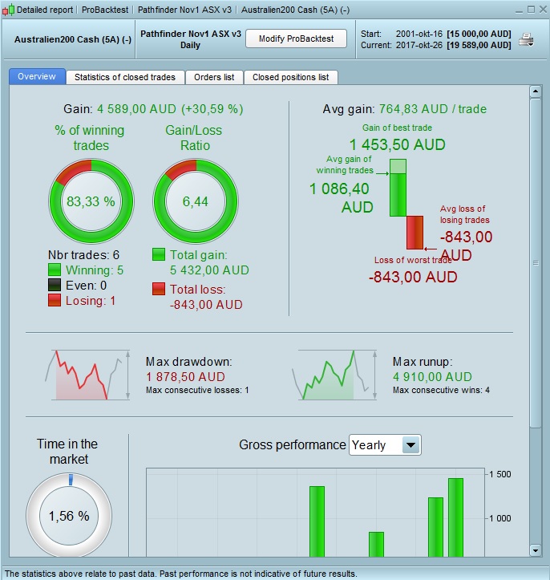Click the Max consecutive losses: 1 text
Image resolution: width=550 pixels, height=580 pixels.
[197, 390]
